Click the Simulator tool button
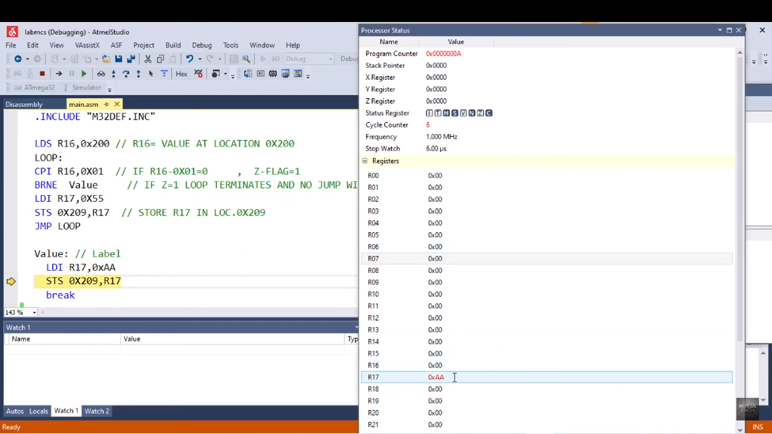772x434 pixels. [x=82, y=88]
